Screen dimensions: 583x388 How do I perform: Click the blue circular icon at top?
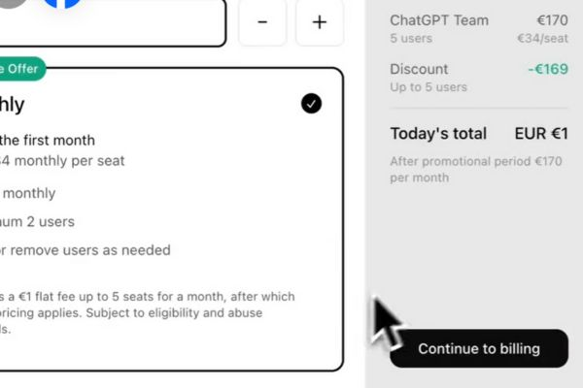coord(62,3)
